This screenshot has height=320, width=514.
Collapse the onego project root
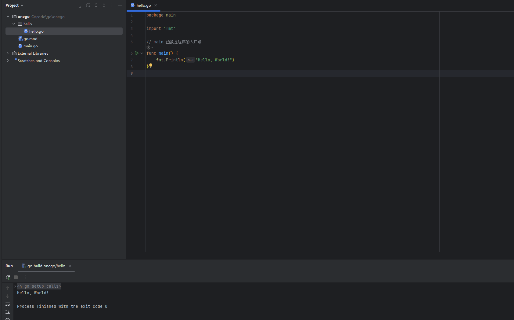8,16
